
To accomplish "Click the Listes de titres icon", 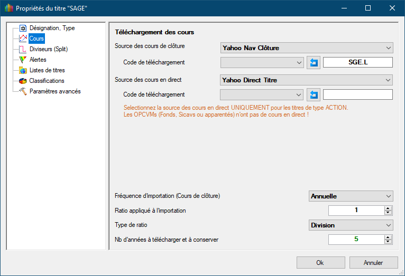I will tap(23, 70).
